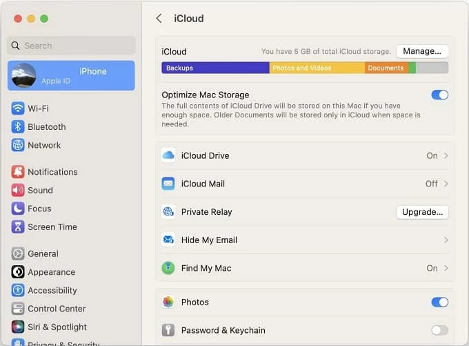469x346 pixels.
Task: Click the Backups segment of storage bar
Action: click(214, 68)
